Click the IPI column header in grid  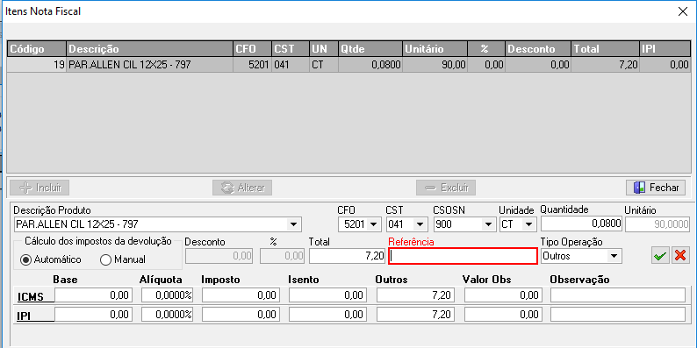[x=665, y=49]
